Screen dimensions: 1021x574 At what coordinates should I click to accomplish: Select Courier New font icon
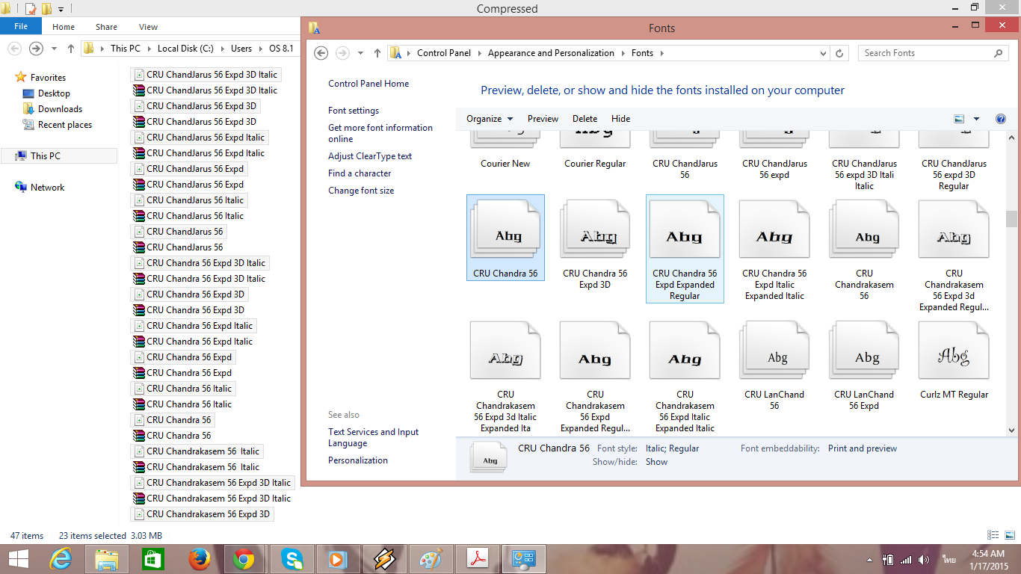[505, 149]
